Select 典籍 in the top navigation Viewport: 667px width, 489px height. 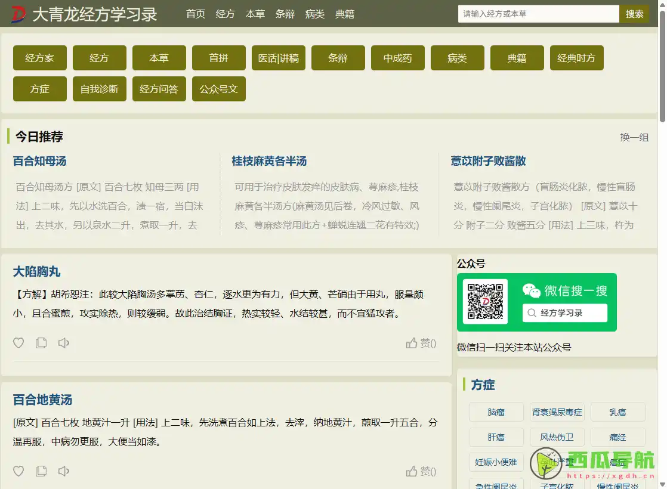pyautogui.click(x=345, y=14)
